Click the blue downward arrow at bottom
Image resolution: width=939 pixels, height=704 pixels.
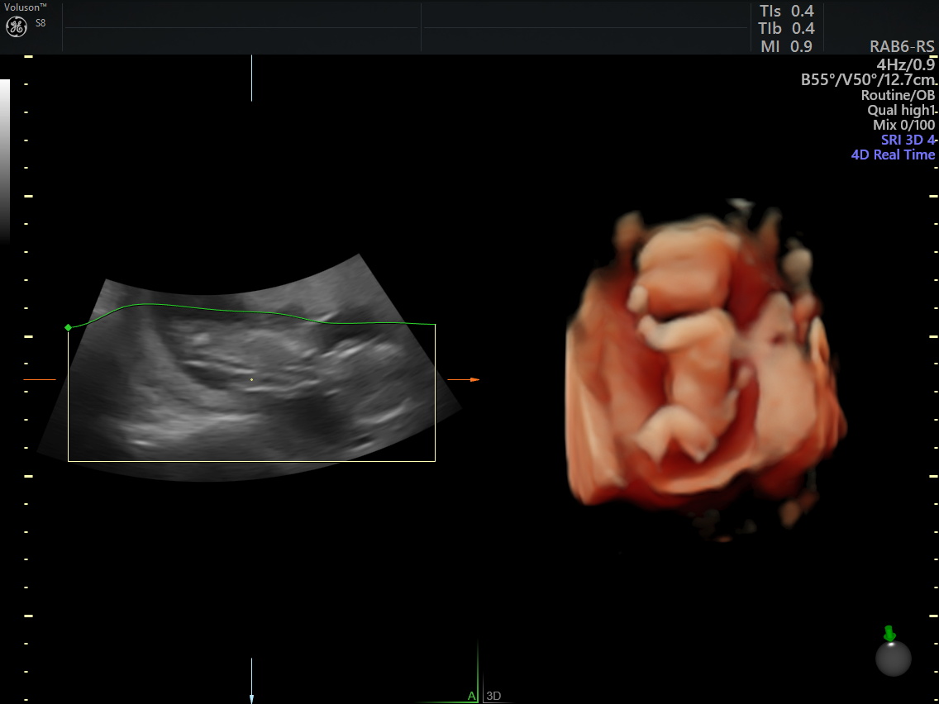pos(251,697)
